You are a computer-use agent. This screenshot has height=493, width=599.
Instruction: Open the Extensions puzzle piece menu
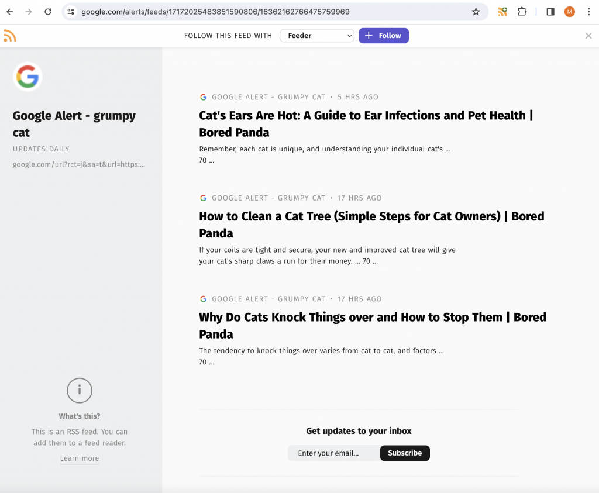tap(522, 12)
